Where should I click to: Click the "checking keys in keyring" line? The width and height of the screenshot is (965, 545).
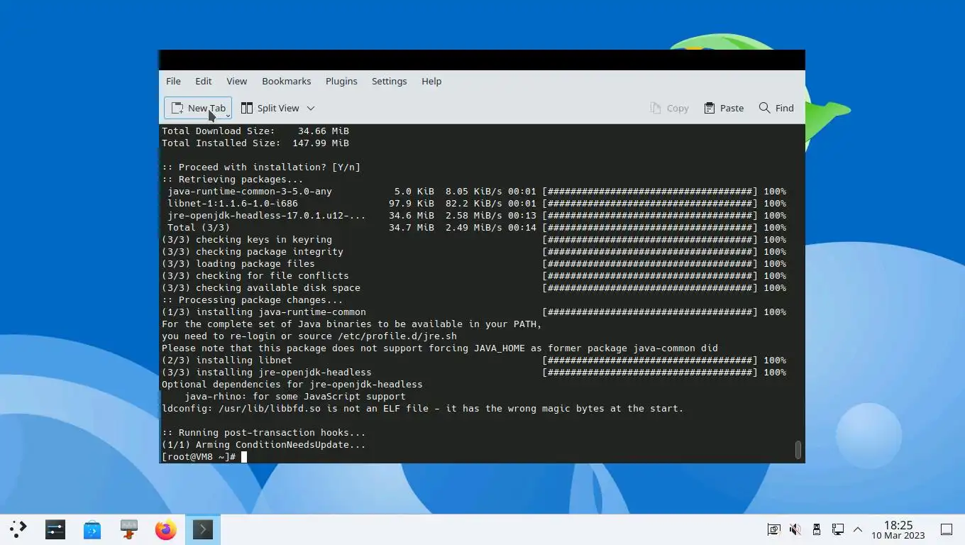[474, 240]
